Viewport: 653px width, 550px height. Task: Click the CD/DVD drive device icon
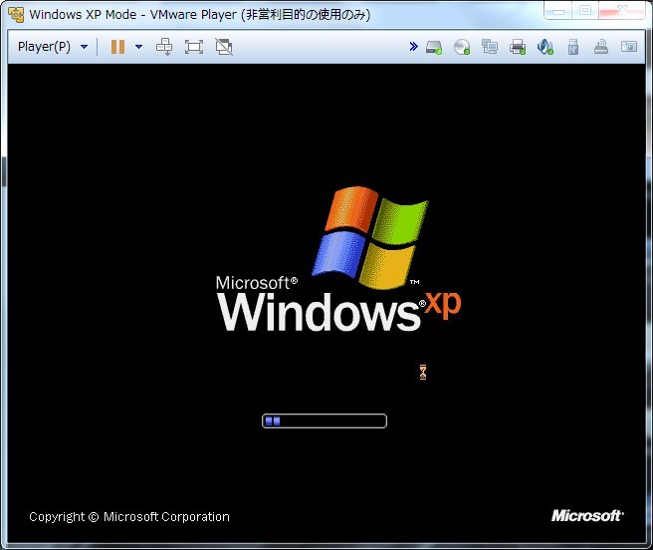click(462, 47)
